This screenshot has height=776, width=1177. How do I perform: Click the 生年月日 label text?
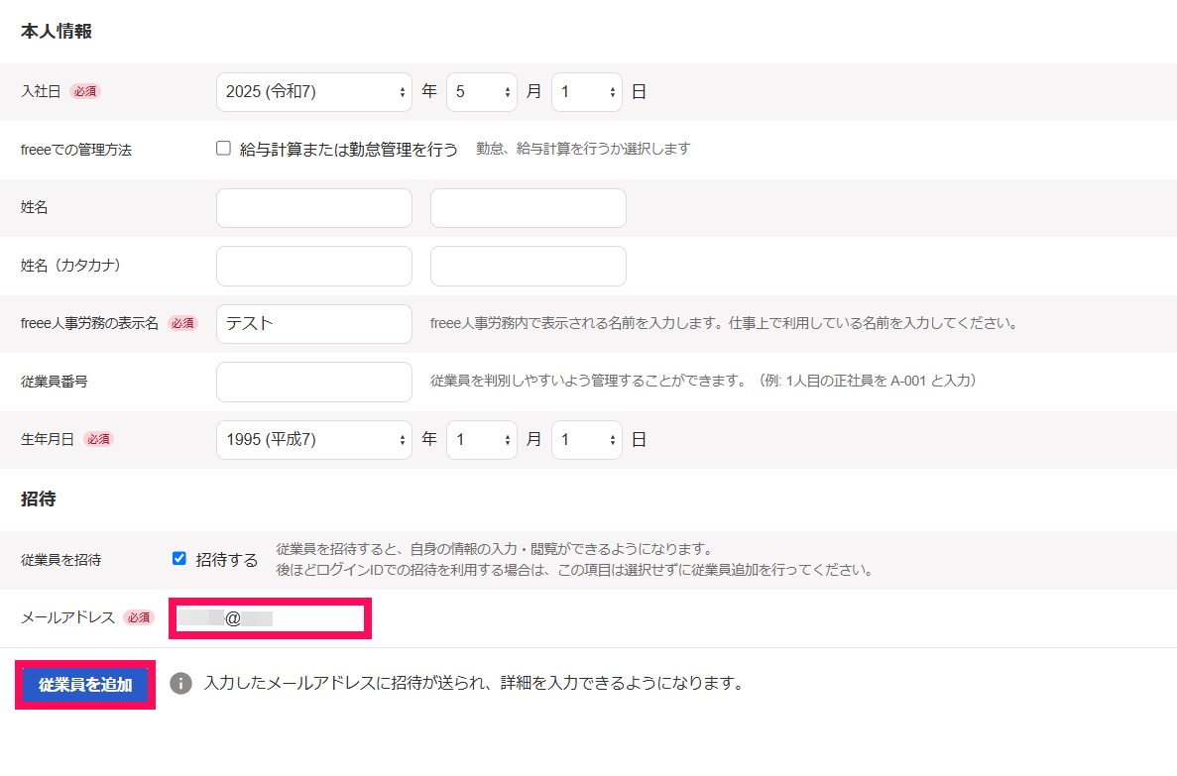[x=48, y=440]
